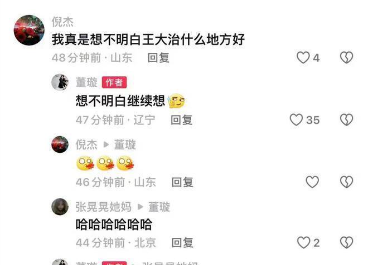
Task: Like 张晃晃她妈's 哈哈哈 comment
Action: [303, 243]
